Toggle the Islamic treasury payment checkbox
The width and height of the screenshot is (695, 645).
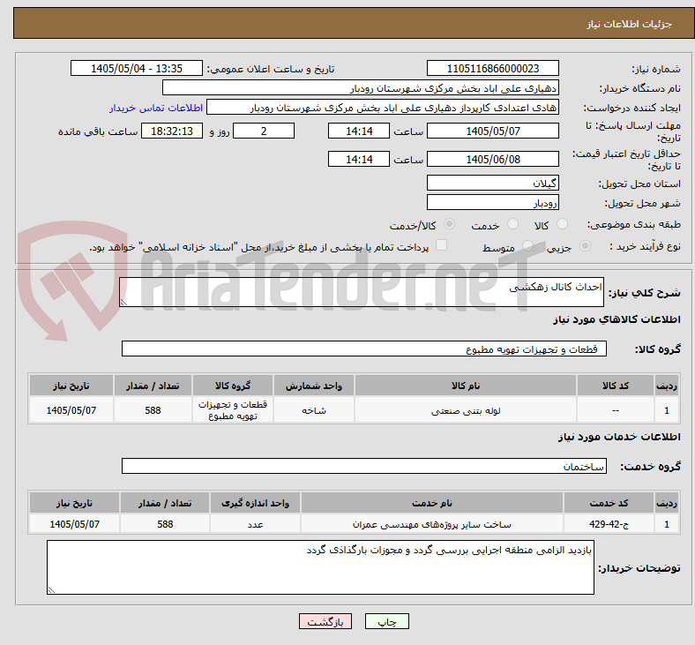[x=441, y=245]
